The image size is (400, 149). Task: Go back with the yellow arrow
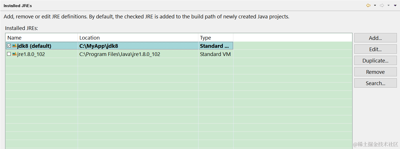pos(368,5)
